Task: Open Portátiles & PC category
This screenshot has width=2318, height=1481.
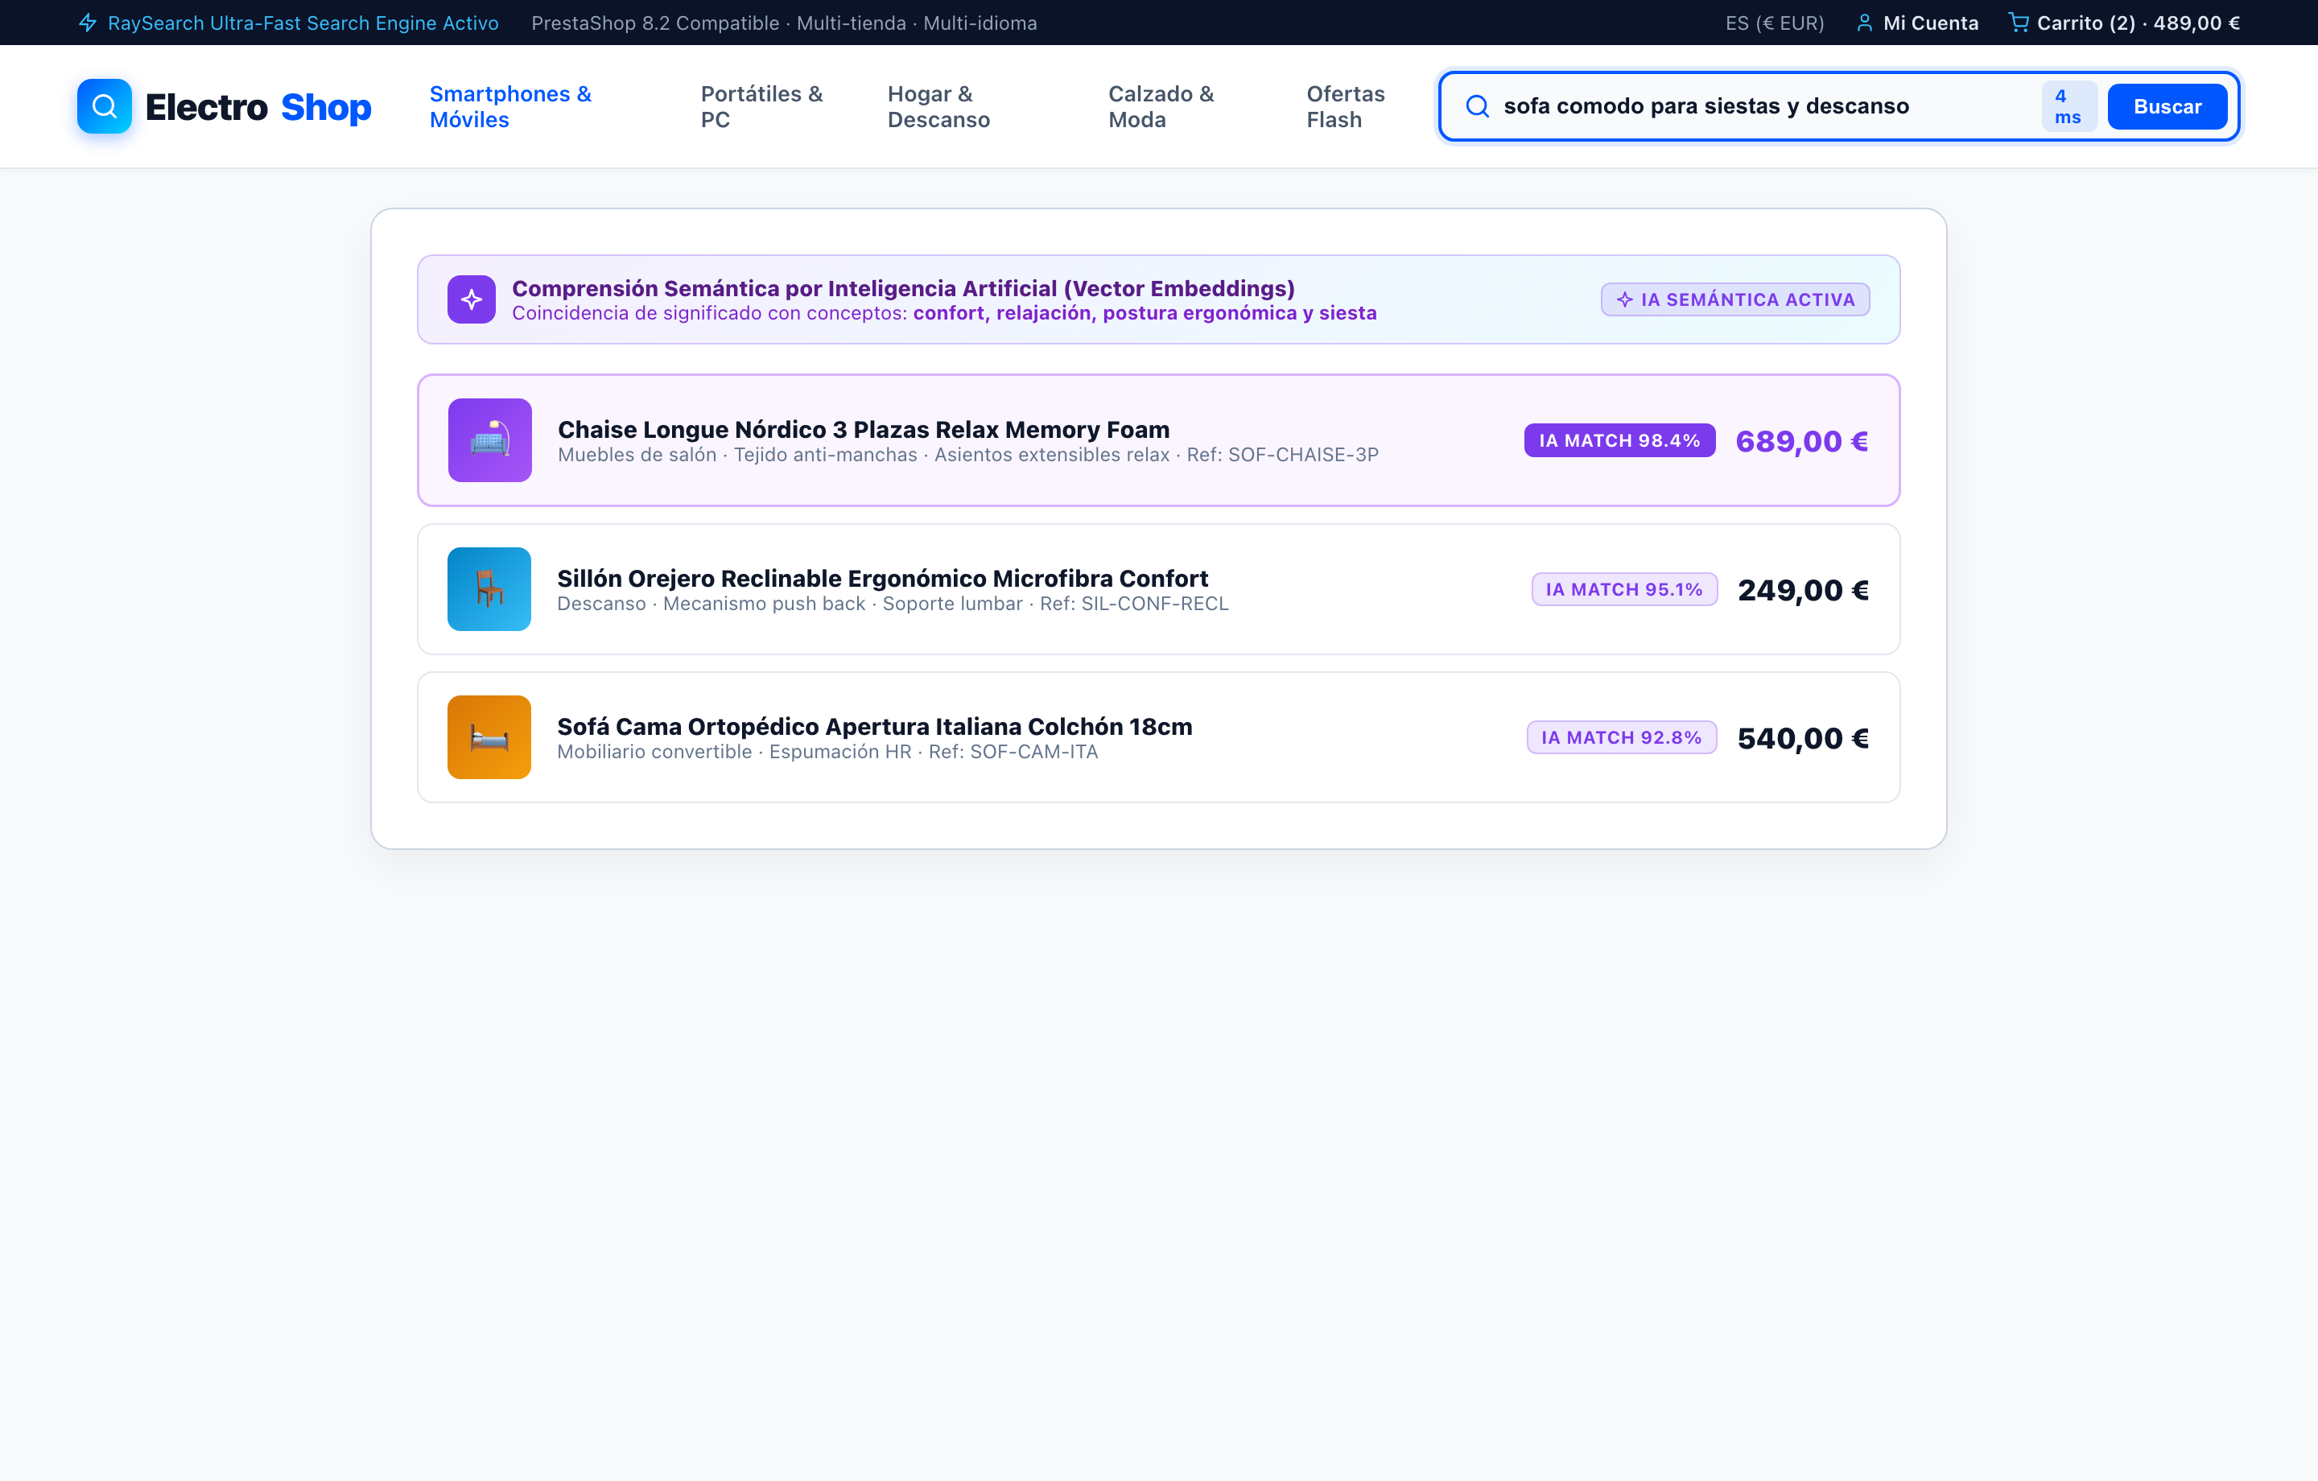Action: point(761,107)
